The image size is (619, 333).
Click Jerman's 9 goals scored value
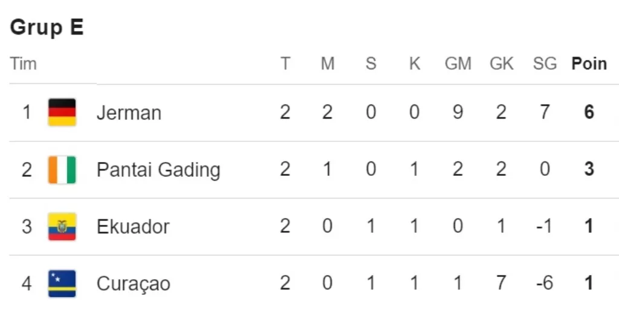click(x=458, y=112)
